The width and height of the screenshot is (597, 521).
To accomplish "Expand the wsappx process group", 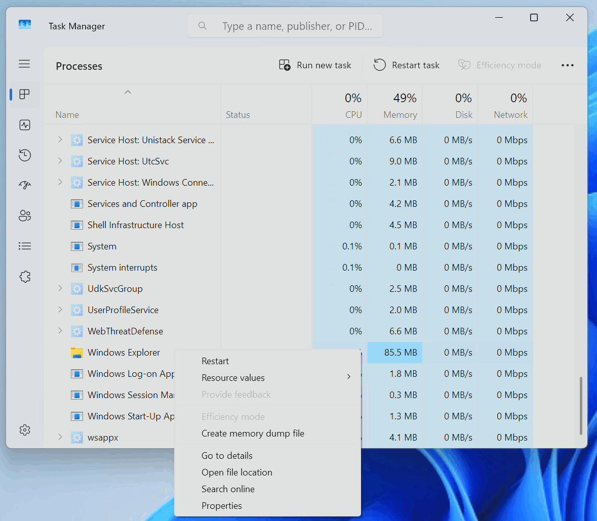I will tap(60, 438).
